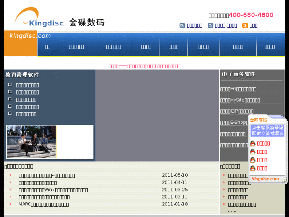289x217 pixels.
Task: Click the orange kingdisc.com banner block
Action: pos(21,43)
